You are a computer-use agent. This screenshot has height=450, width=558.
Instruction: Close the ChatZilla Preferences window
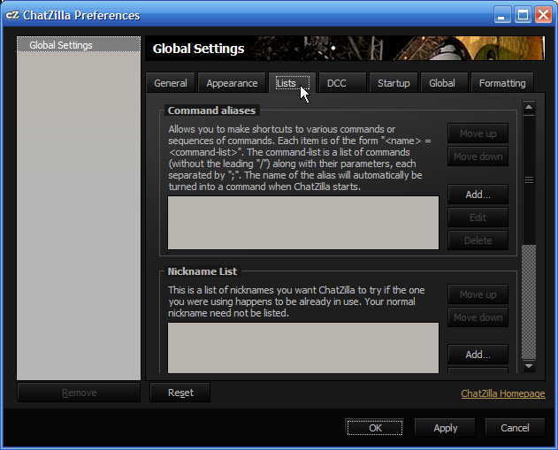point(543,15)
